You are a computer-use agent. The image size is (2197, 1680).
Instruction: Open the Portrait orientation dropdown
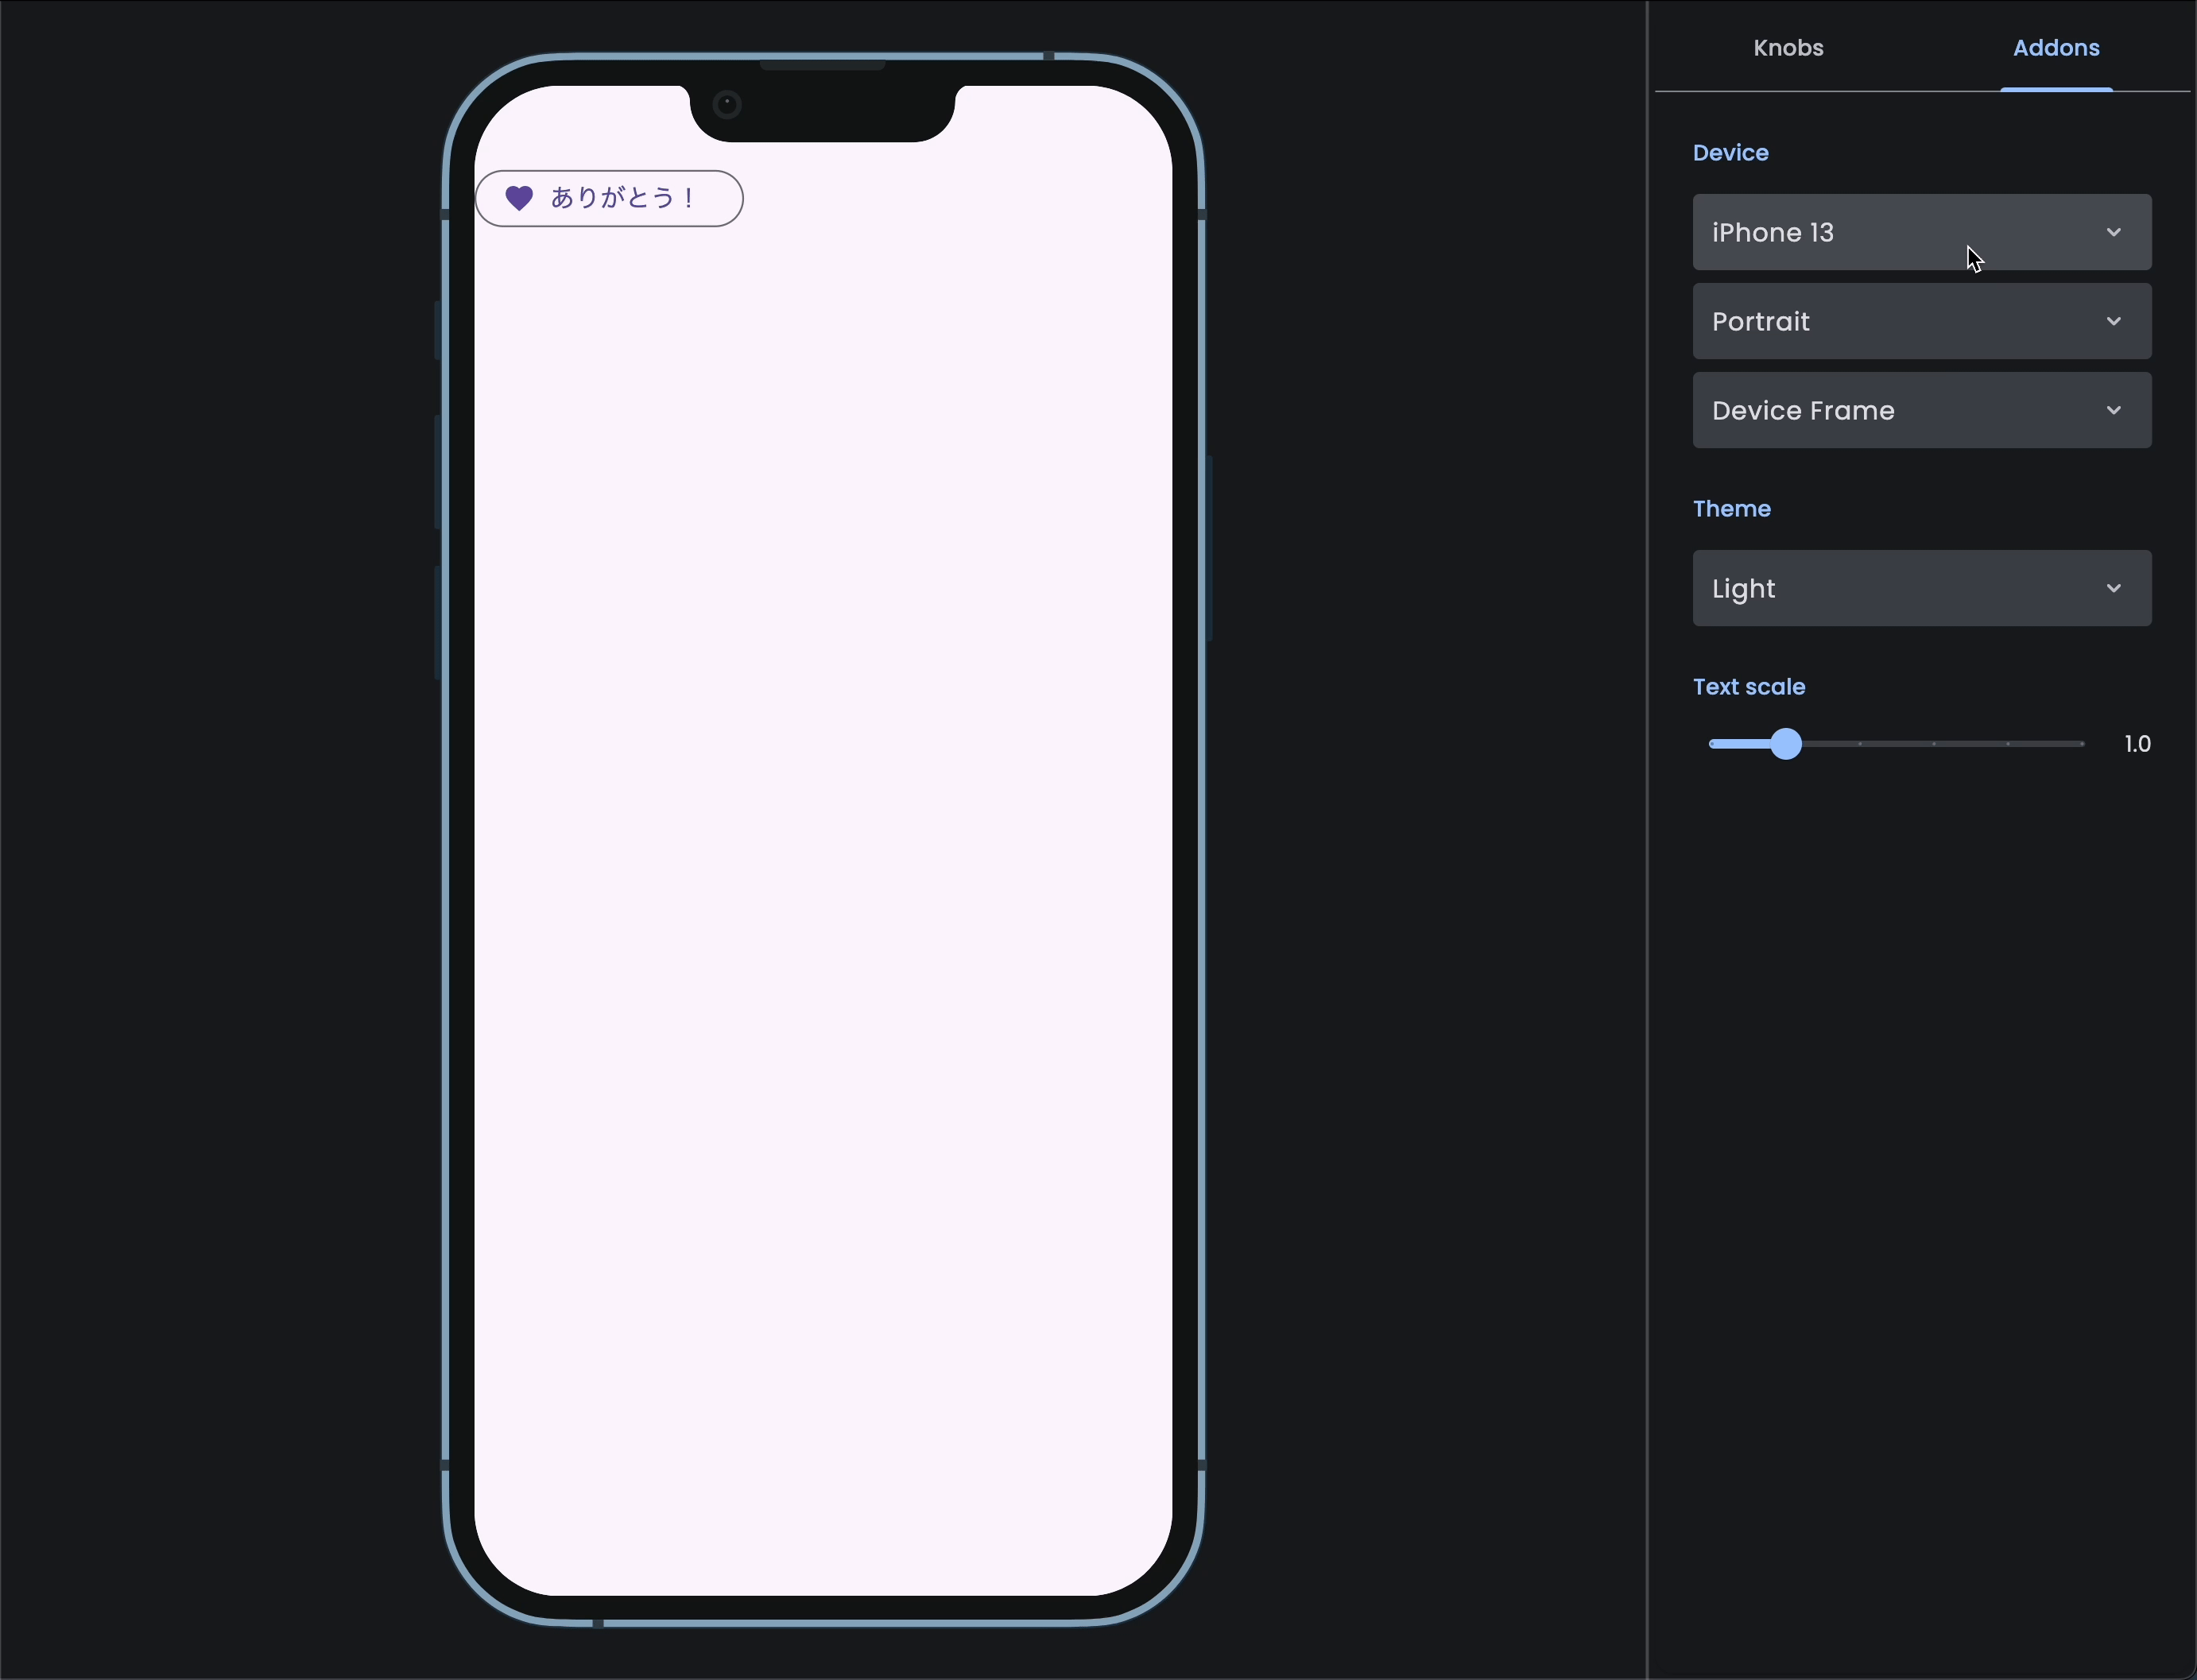tap(1921, 321)
